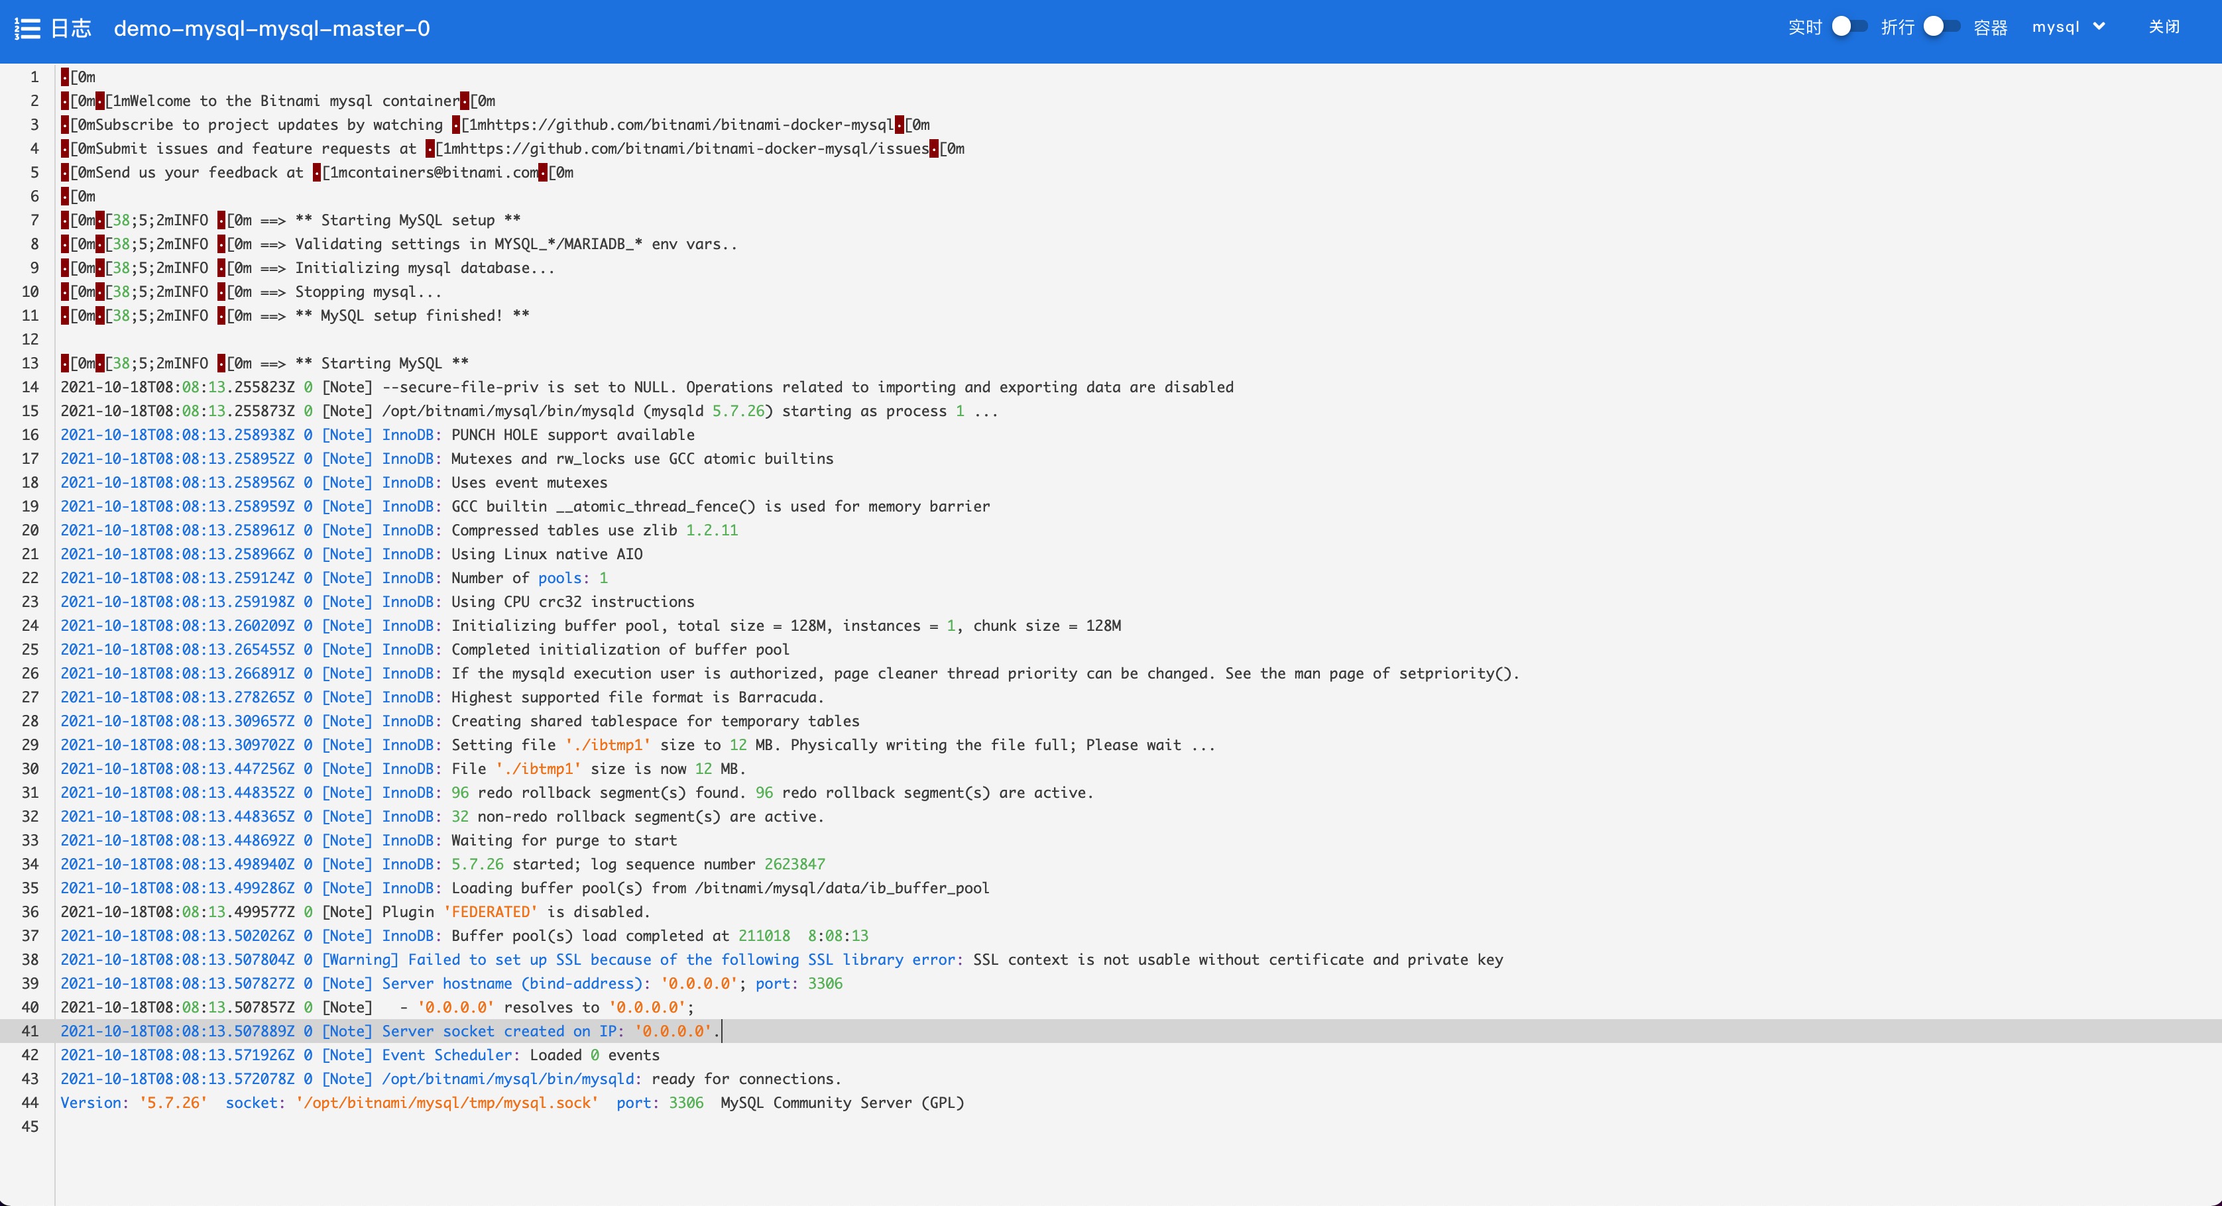Click '** MySQL setup finished! **' line
The width and height of the screenshot is (2222, 1206).
pyautogui.click(x=295, y=315)
